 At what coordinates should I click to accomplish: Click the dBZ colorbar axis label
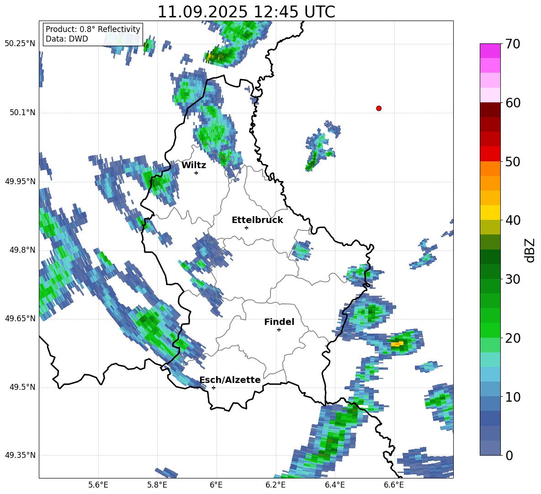coord(530,250)
